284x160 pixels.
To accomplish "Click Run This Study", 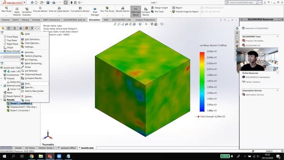I will pos(107,9).
